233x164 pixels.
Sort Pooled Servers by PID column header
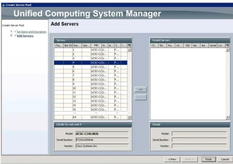tap(188, 45)
